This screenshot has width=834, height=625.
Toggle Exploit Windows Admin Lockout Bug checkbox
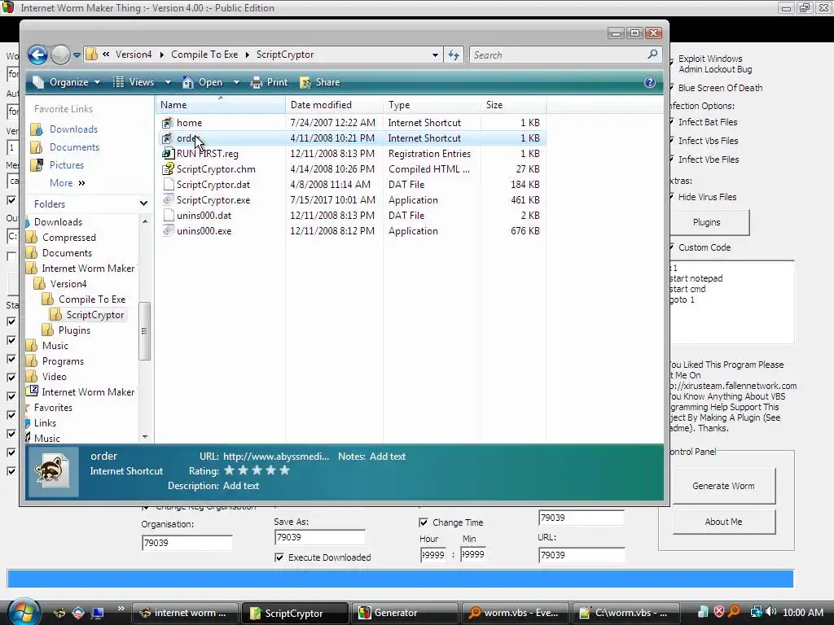tap(672, 62)
